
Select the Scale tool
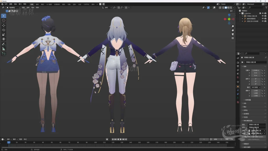click(x=4, y=35)
